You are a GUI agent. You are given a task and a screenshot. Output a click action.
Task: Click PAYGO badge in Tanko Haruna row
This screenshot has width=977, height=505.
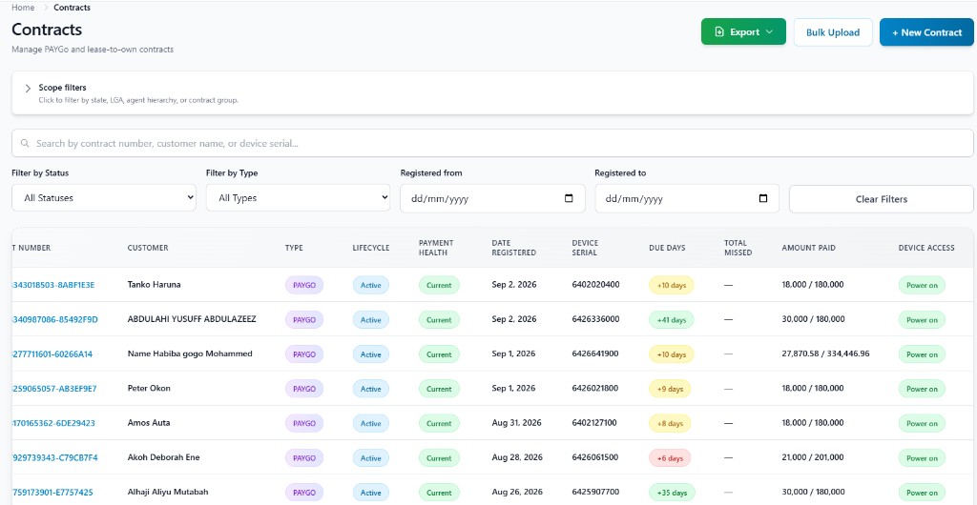[x=304, y=286]
